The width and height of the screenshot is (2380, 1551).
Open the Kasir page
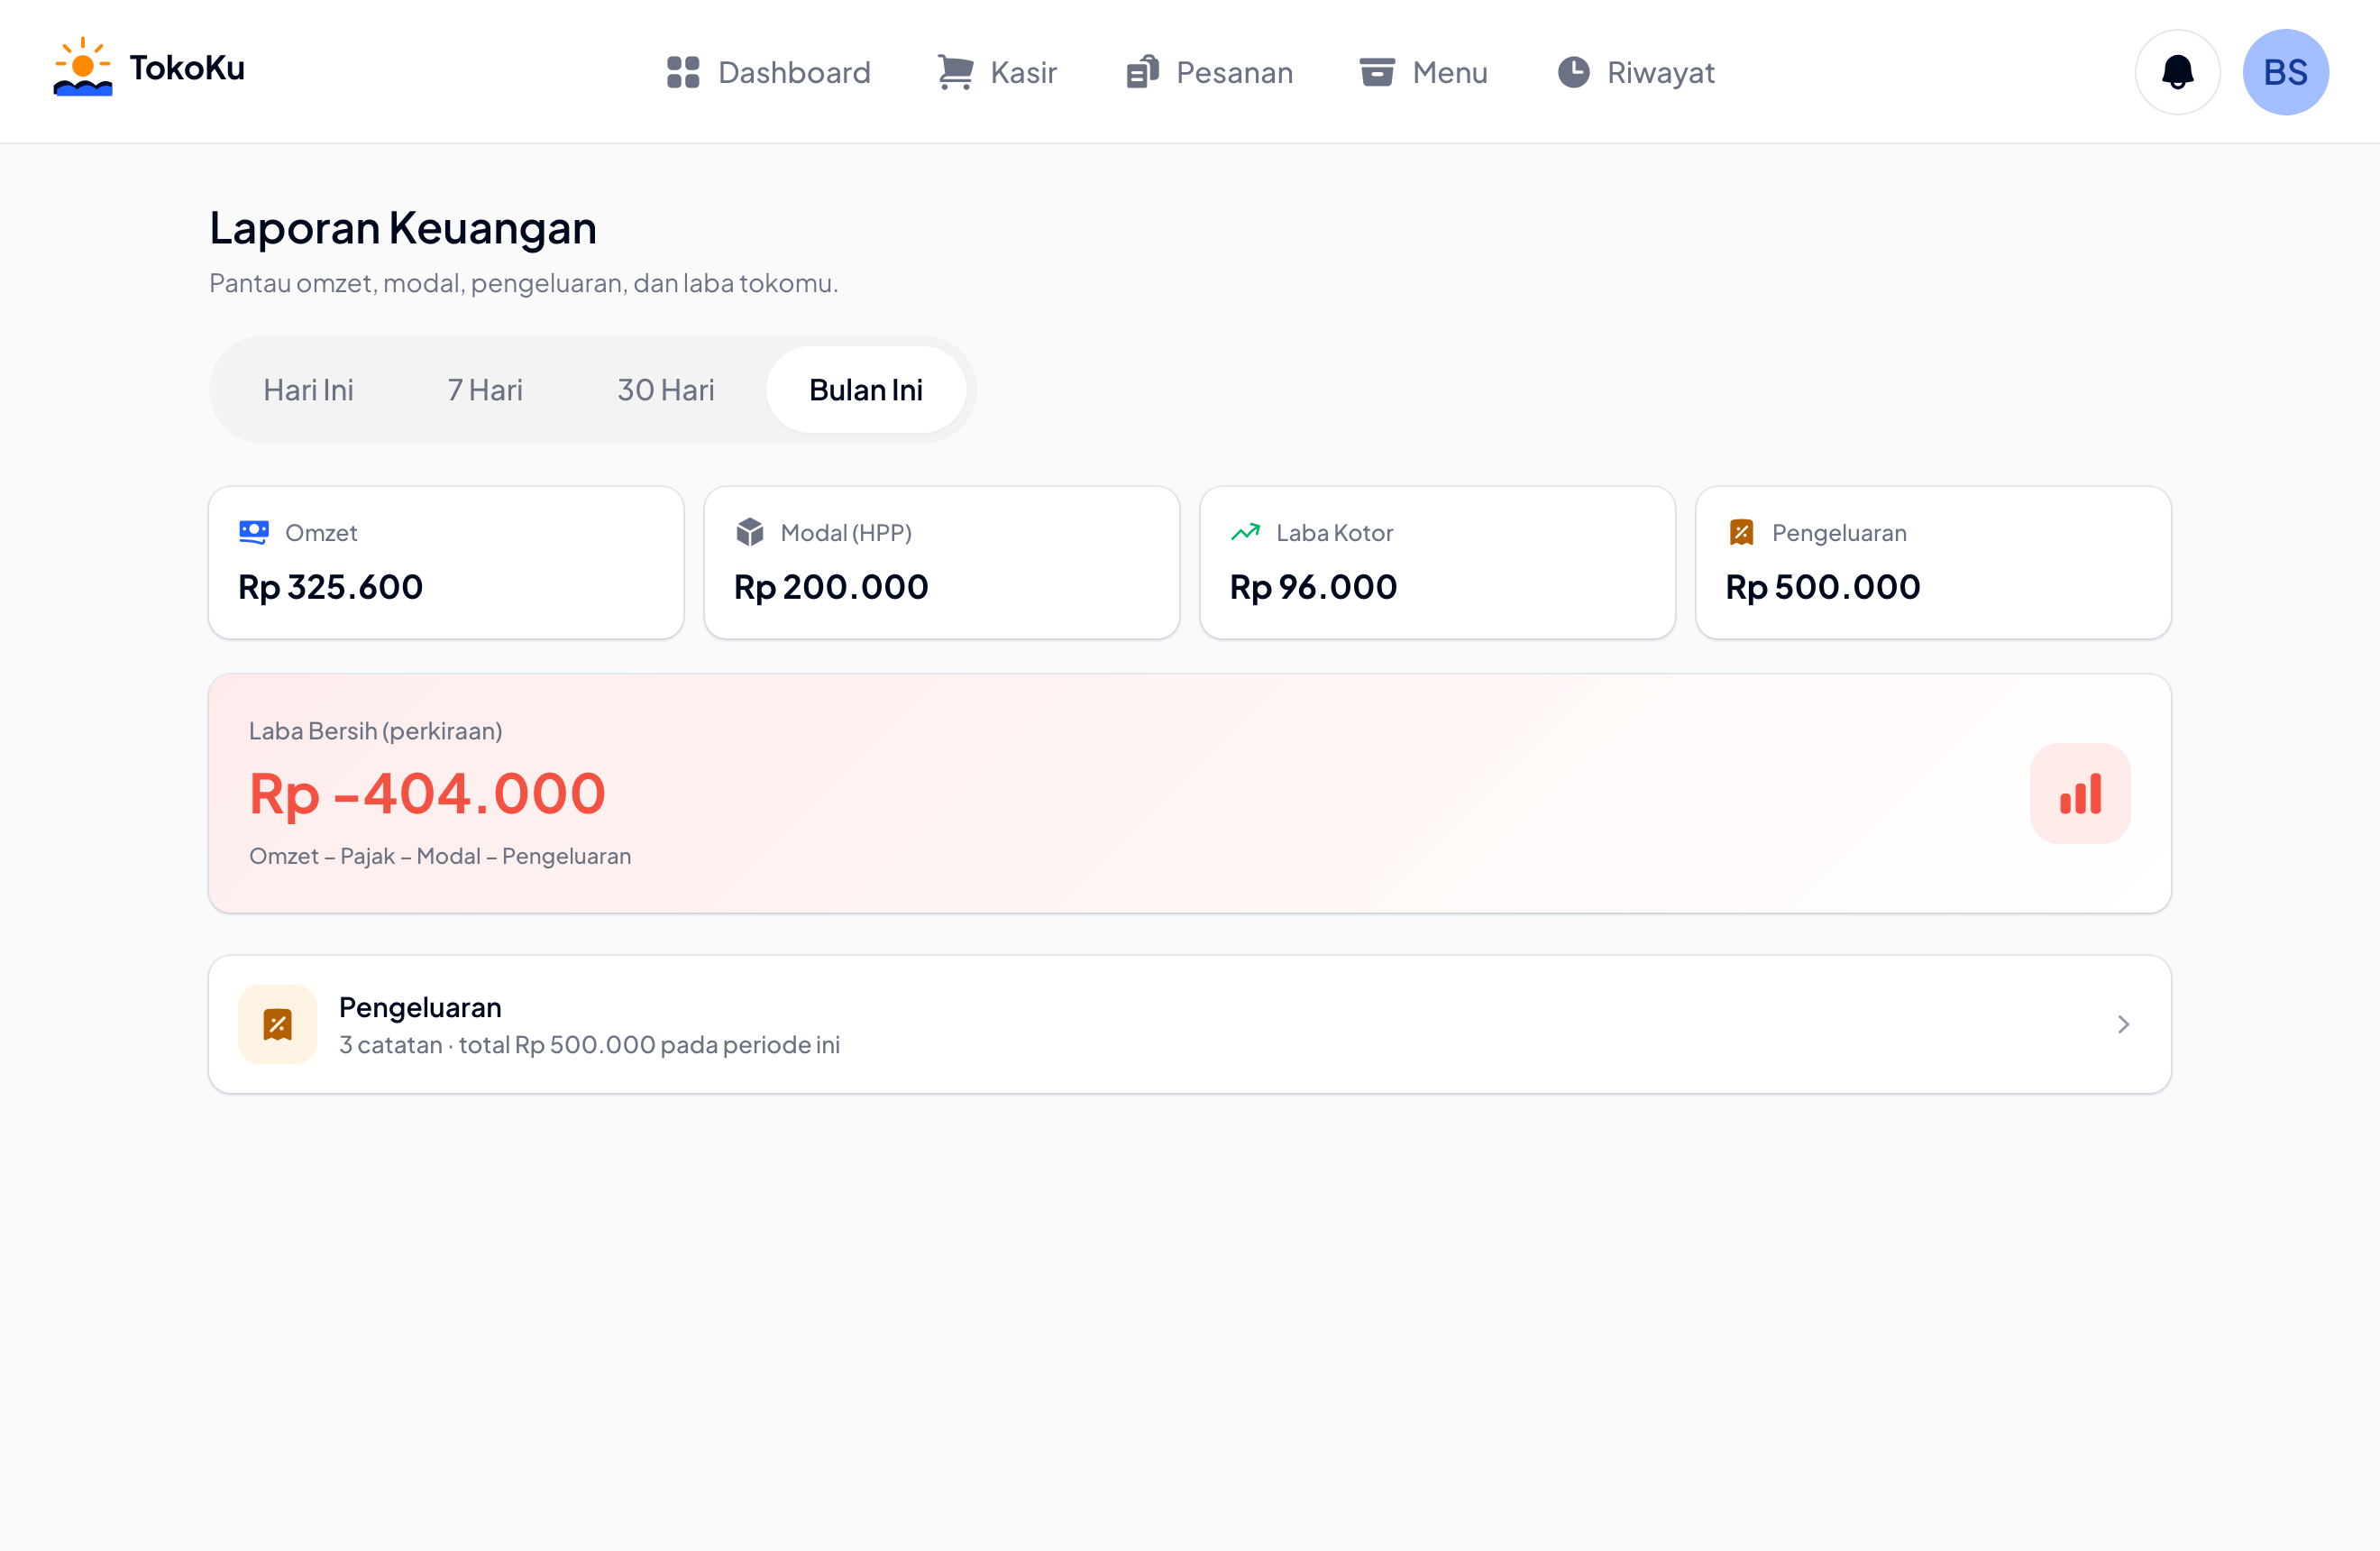(x=998, y=72)
